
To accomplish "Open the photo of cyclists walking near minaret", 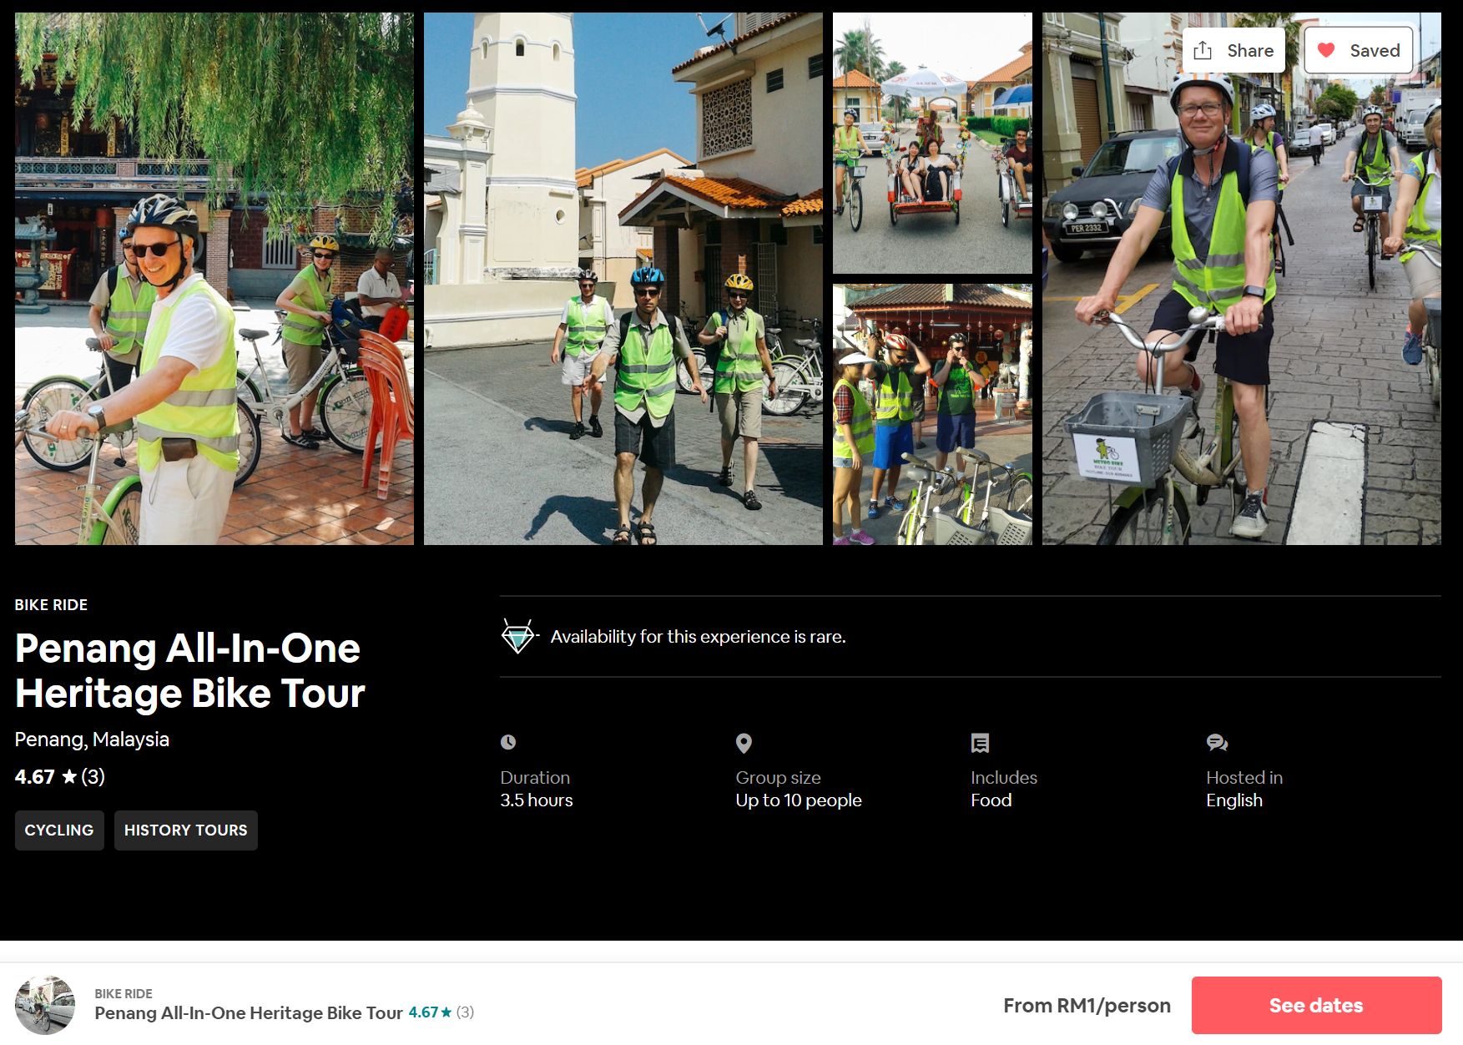I will click(623, 279).
